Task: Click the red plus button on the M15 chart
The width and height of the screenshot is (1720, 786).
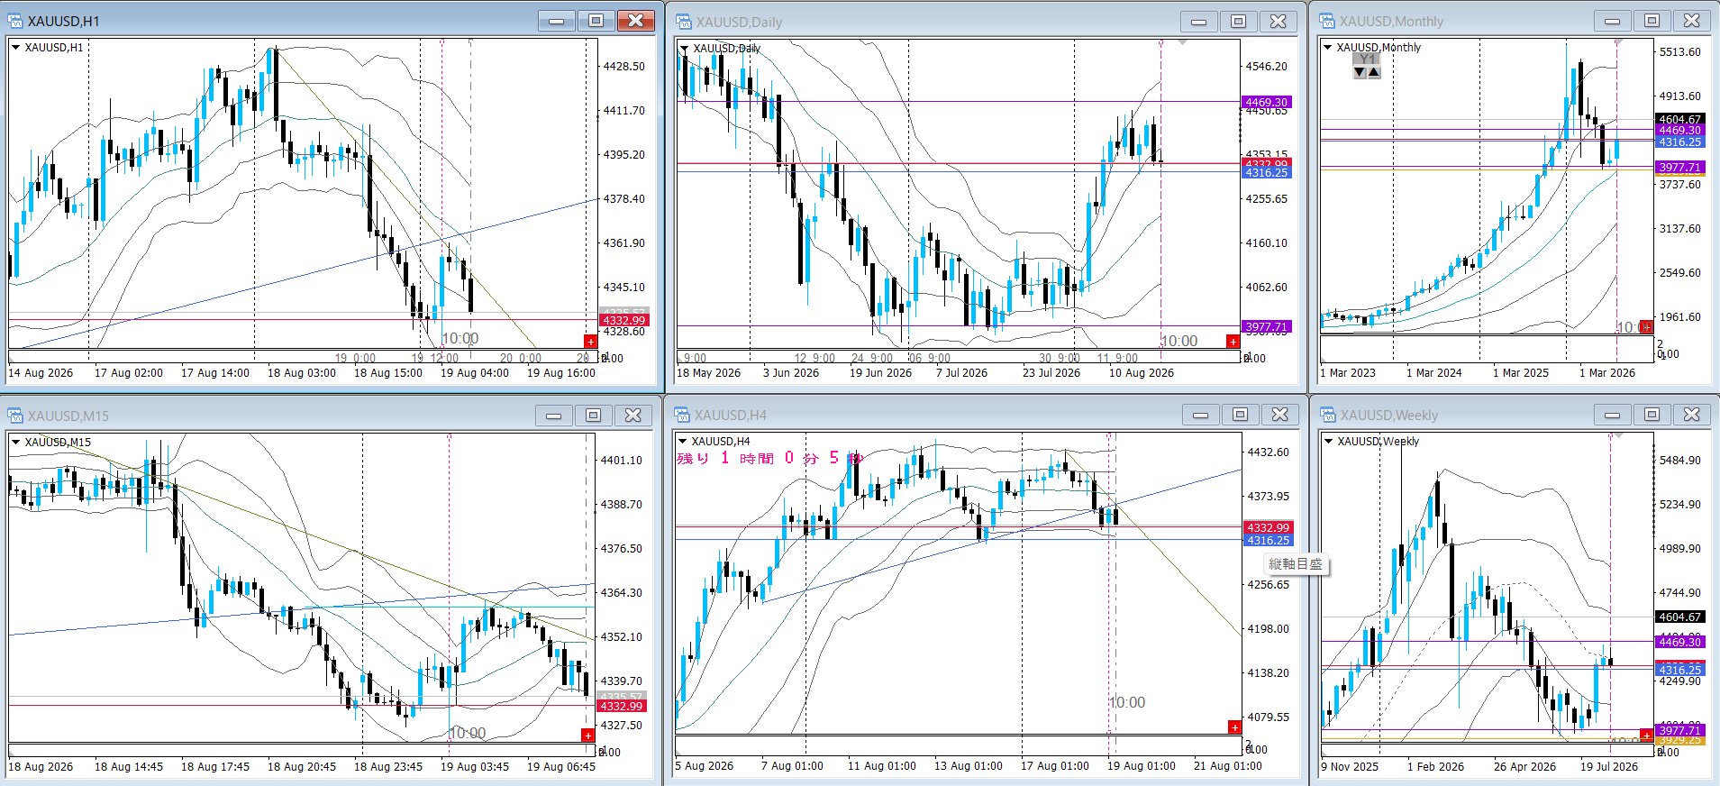Action: point(588,736)
